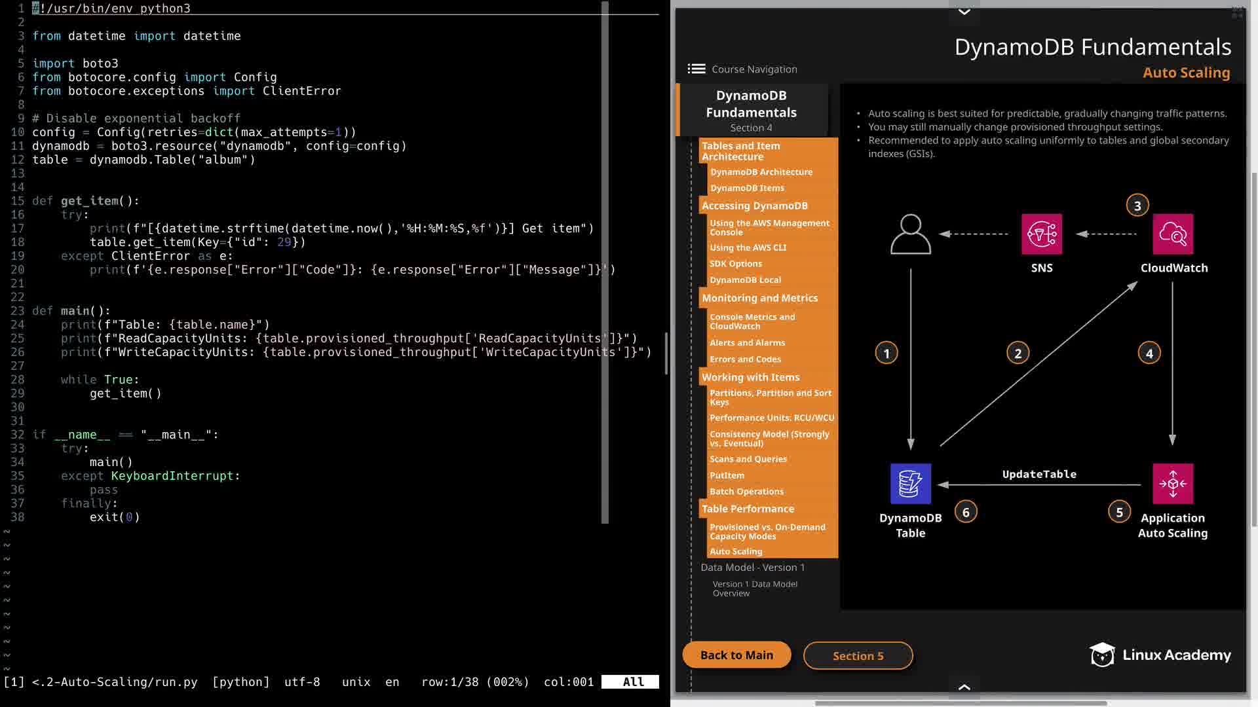
Task: Click the DynamoDB Table icon
Action: click(910, 484)
